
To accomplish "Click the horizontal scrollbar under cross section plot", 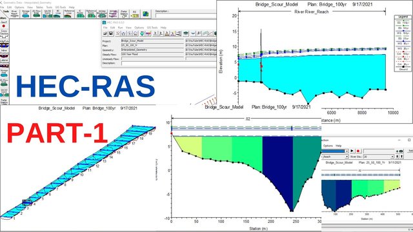I will (367, 226).
